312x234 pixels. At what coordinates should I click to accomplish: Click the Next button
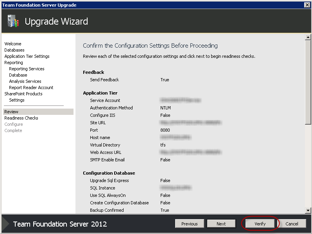coord(221,224)
